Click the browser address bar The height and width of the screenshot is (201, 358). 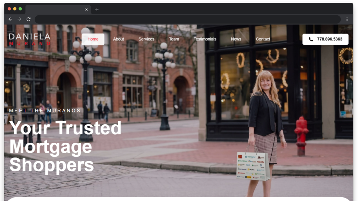pos(188,20)
